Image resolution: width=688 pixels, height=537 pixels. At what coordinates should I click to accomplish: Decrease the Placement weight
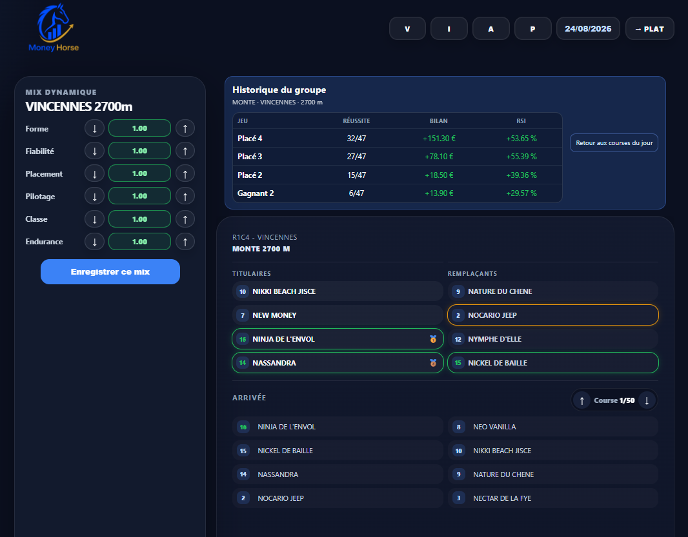tap(94, 173)
